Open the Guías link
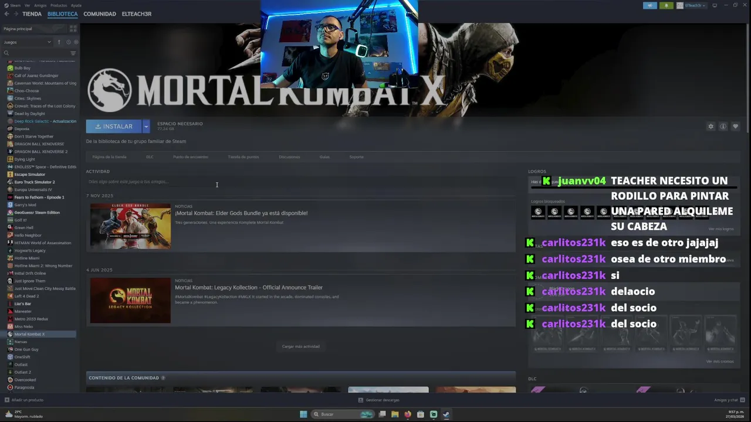751x422 pixels. (324, 157)
